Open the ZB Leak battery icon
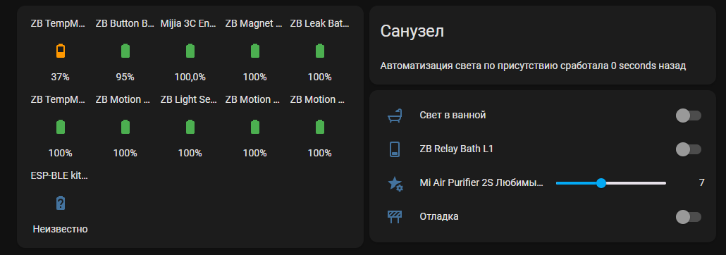This screenshot has height=255, width=726. (x=319, y=51)
